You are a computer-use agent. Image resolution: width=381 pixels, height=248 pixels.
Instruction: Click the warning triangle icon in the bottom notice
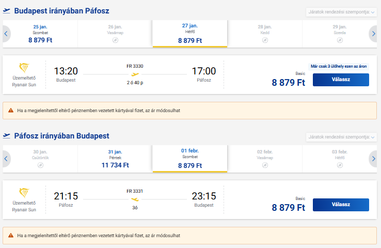pyautogui.click(x=11, y=235)
